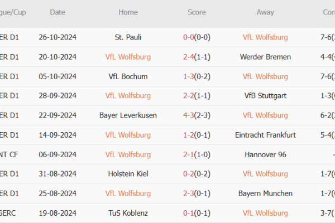Viewport: 335px width, 223px height.
Task: Open the Bayer Leverkusen team link
Action: click(x=128, y=115)
